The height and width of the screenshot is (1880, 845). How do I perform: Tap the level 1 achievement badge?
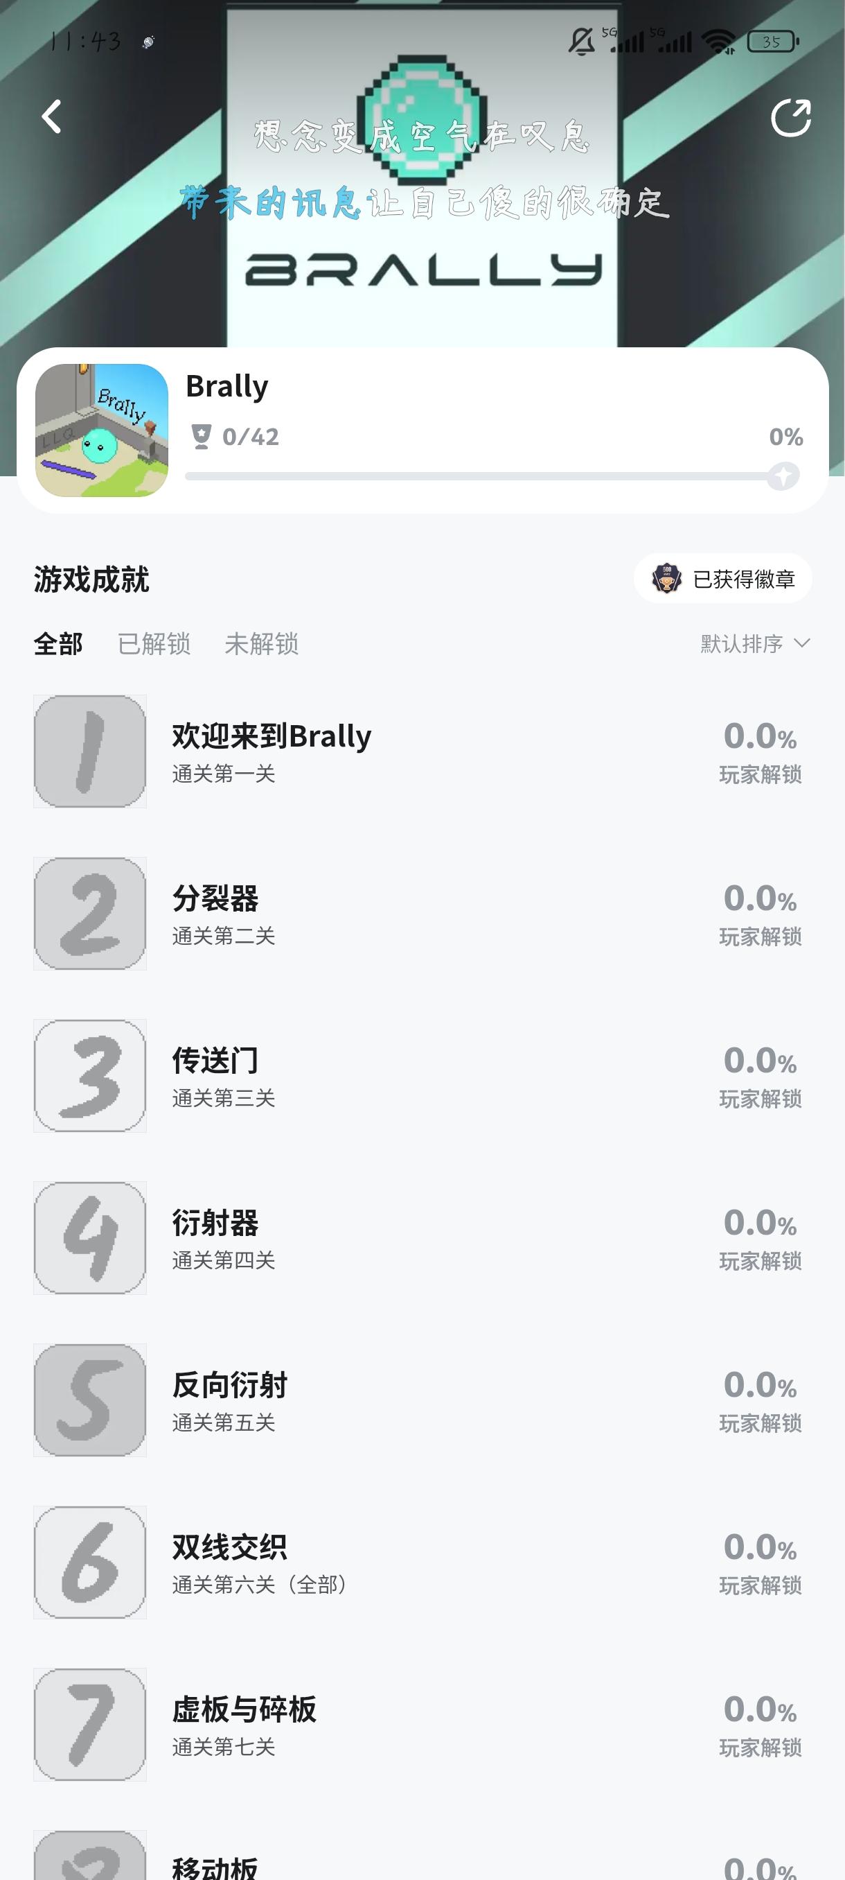tap(91, 751)
